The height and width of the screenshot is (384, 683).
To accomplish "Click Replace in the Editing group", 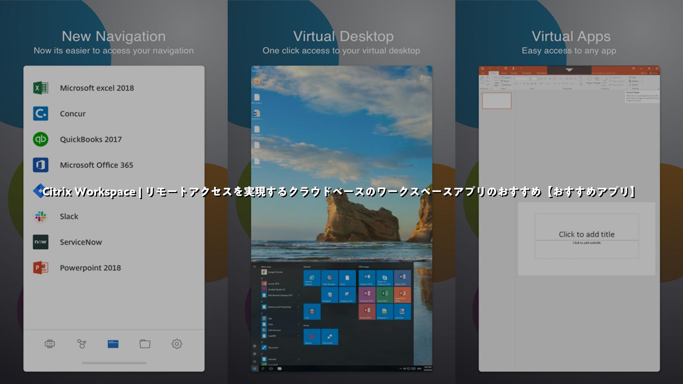I will pos(635,81).
